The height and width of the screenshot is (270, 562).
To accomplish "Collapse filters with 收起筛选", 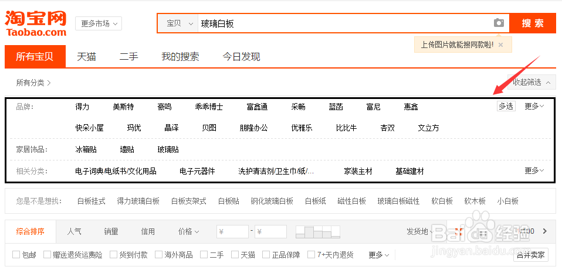I will click(531, 82).
